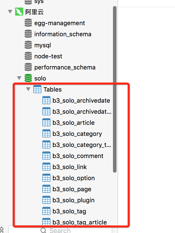Select the b3_solo_archivedate table
Viewport: 175px width, 233px height.
tap(81, 101)
